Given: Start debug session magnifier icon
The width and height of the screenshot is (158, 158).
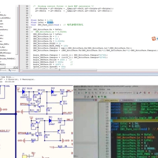Looking at the screenshot, I should pyautogui.click(x=145, y=93).
